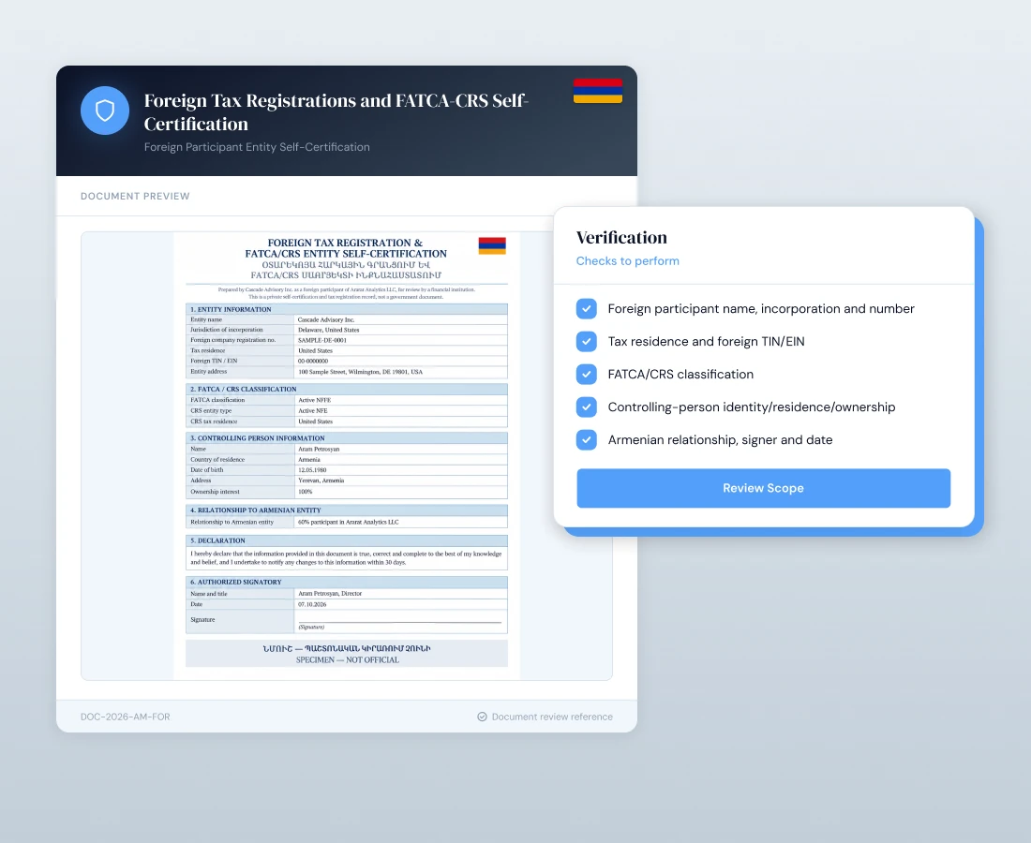Click the DOC-2026-AM-FOR reference code
Image resolution: width=1031 pixels, height=843 pixels.
pos(125,717)
